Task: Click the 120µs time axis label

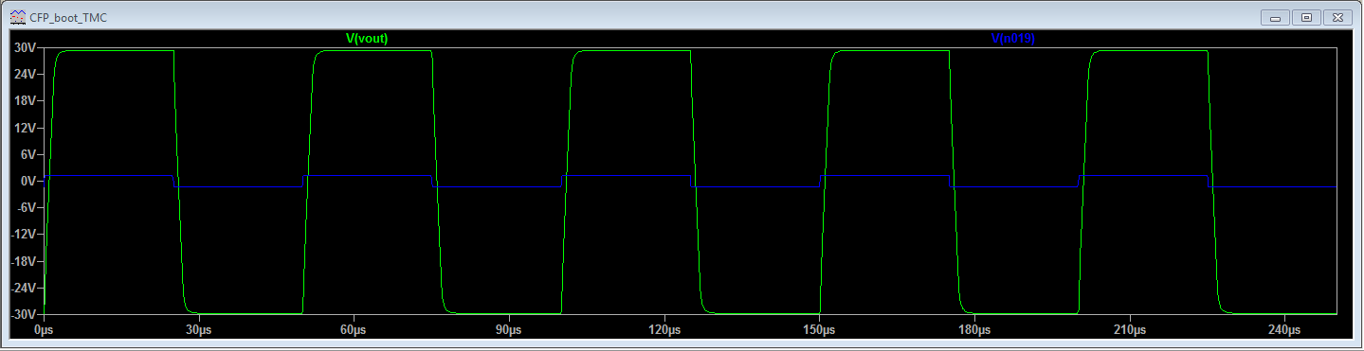Action: (x=664, y=330)
